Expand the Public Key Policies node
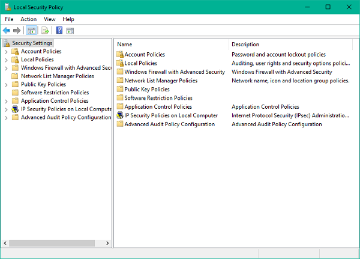Screen dimensions: 360x259 pos(6,85)
